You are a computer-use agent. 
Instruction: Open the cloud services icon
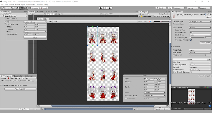point(170,8)
